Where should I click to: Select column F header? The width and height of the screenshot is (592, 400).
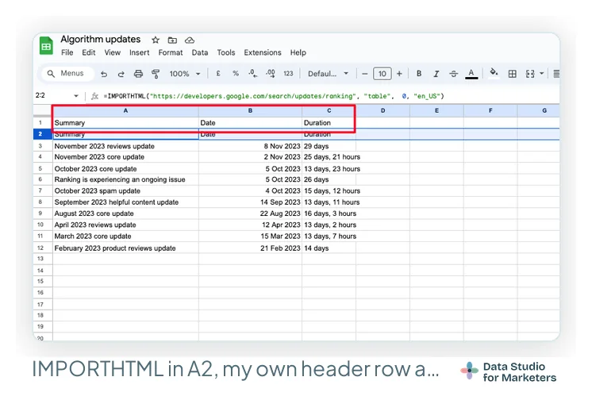coord(490,110)
